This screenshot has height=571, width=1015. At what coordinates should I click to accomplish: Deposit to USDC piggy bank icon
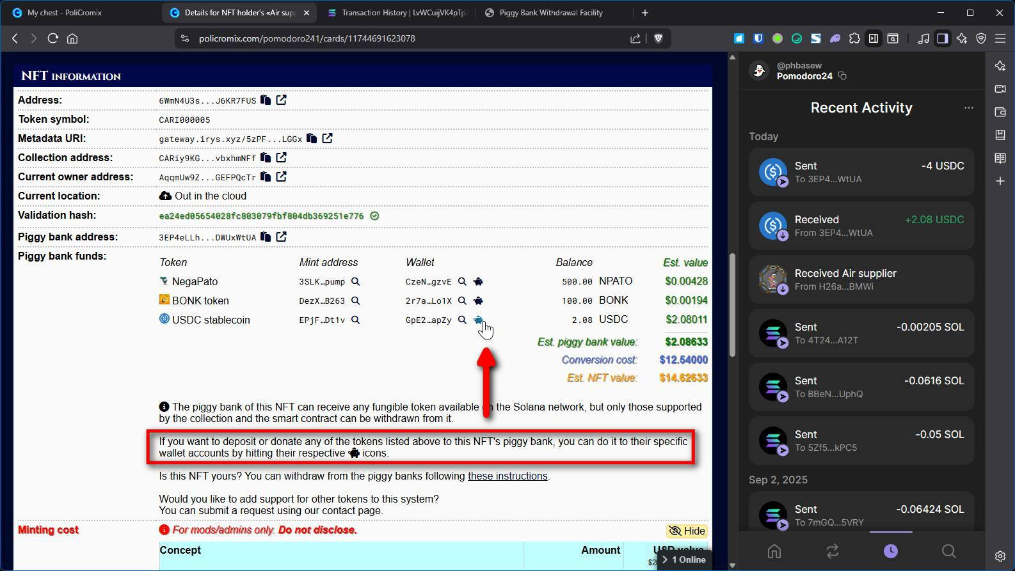(478, 320)
